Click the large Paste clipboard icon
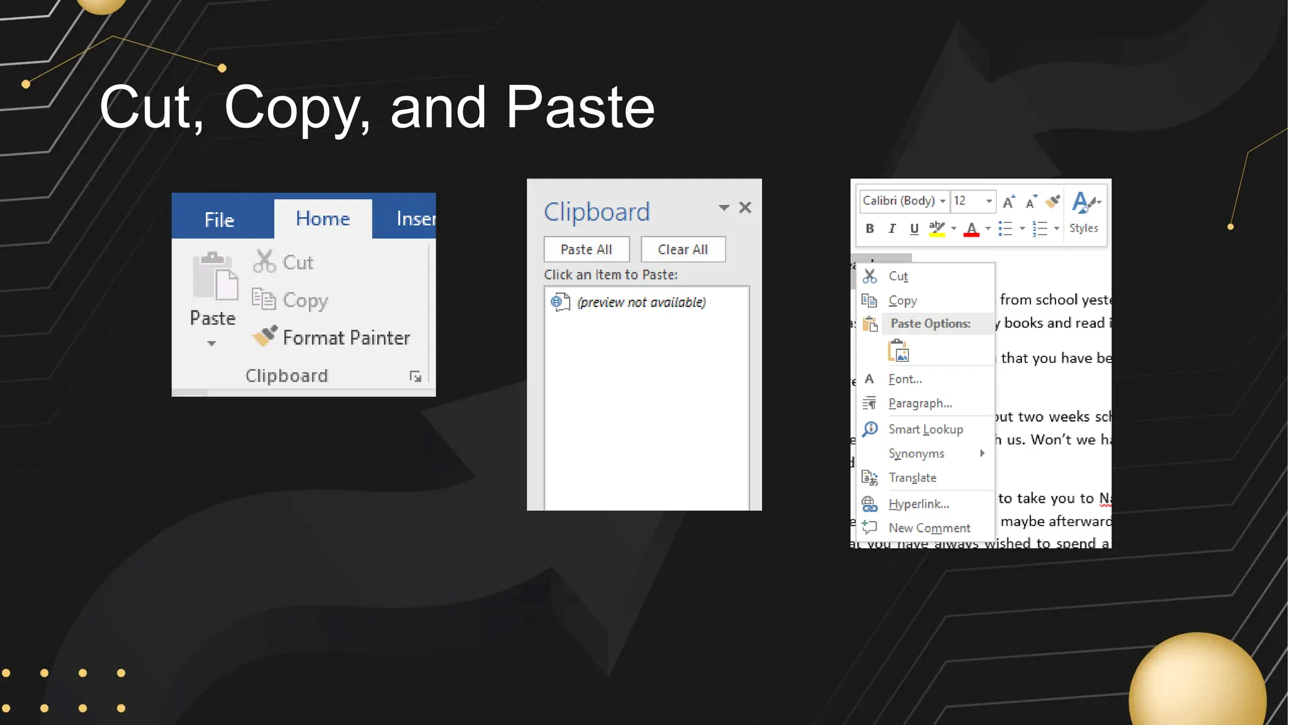1289x725 pixels. point(215,276)
